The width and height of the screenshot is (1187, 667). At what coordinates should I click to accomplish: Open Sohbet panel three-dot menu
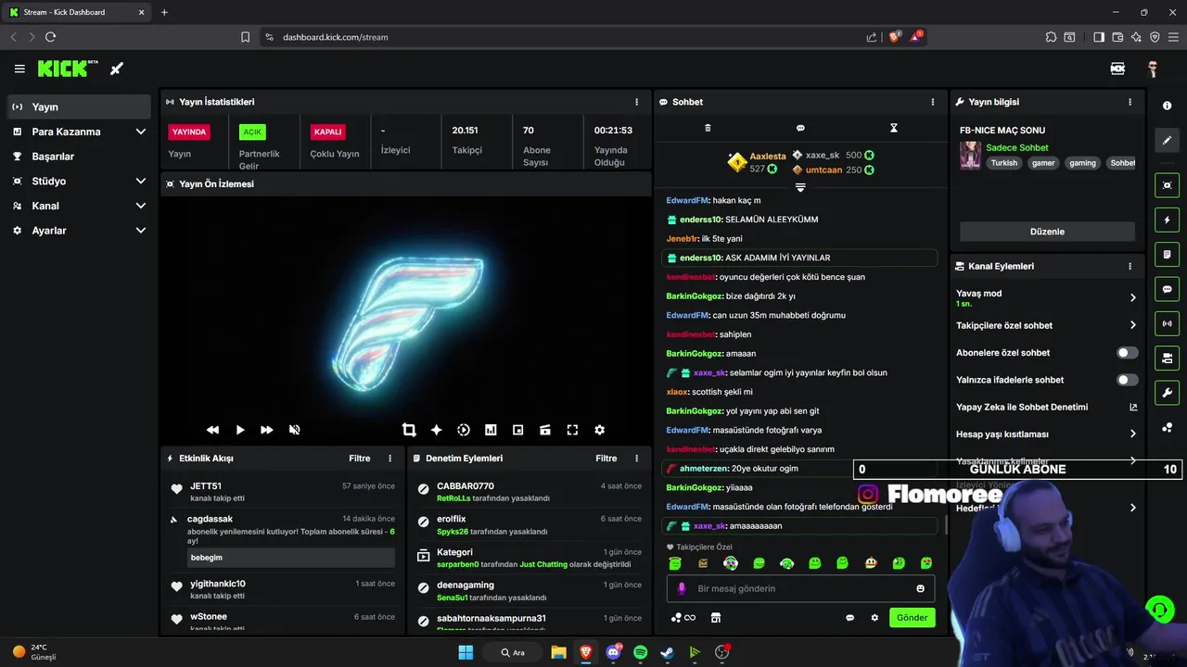(933, 102)
